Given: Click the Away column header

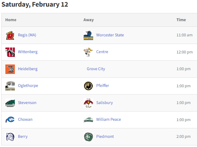Looking at the screenshot, I should [x=89, y=20].
